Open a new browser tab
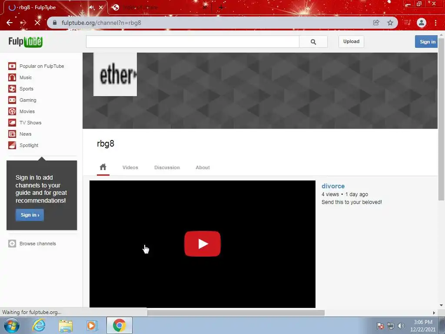 tap(221, 7)
